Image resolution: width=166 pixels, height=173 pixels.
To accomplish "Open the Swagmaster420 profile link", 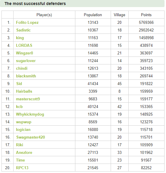I will (31, 137).
